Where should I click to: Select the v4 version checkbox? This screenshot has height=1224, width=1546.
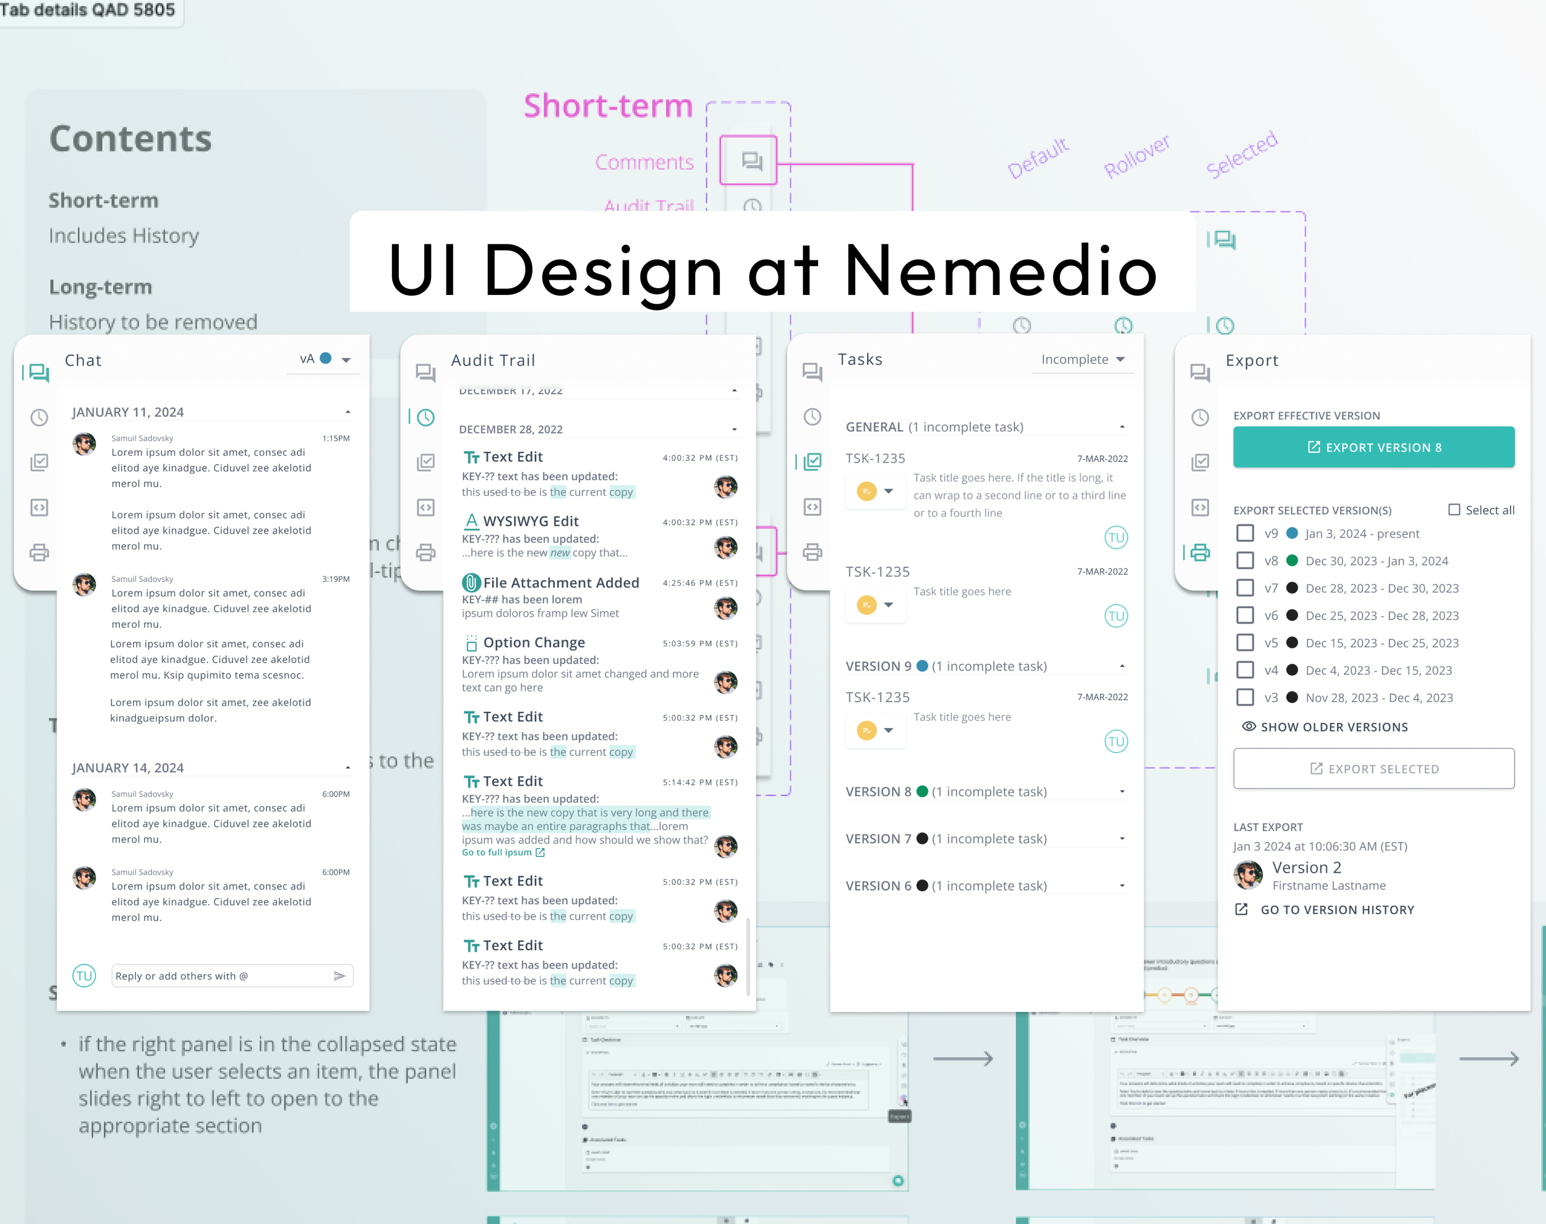(1245, 670)
